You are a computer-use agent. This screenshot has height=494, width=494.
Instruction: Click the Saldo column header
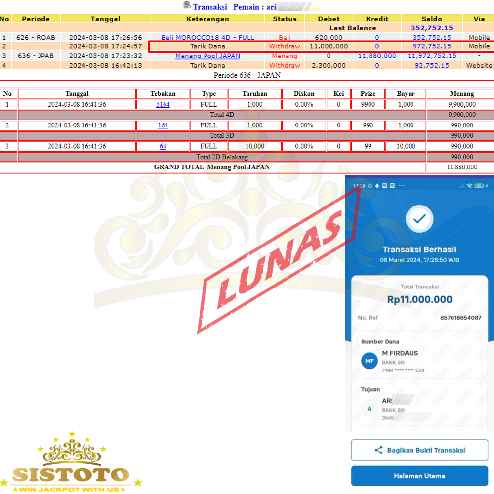(432, 19)
